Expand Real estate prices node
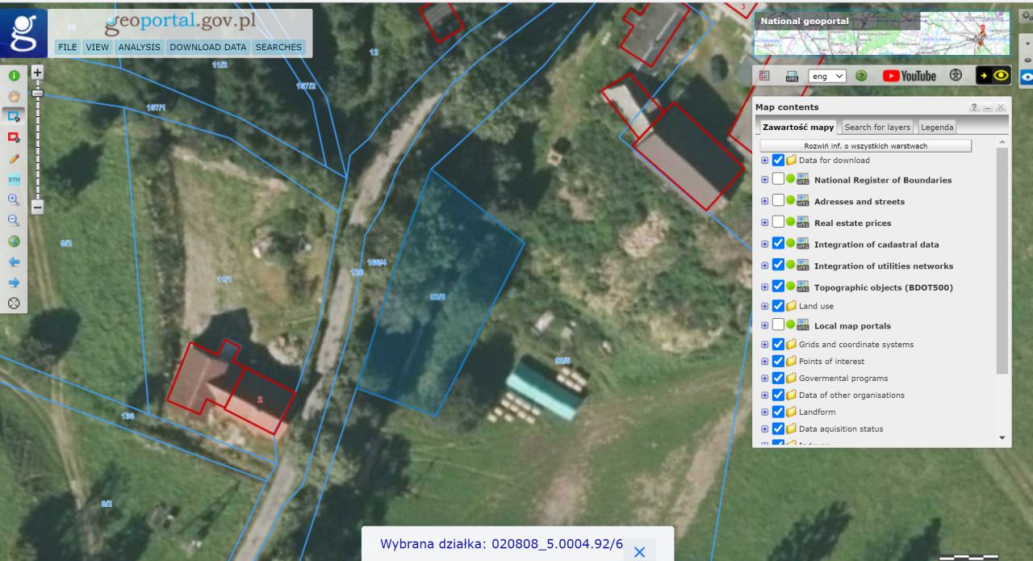 coord(765,222)
